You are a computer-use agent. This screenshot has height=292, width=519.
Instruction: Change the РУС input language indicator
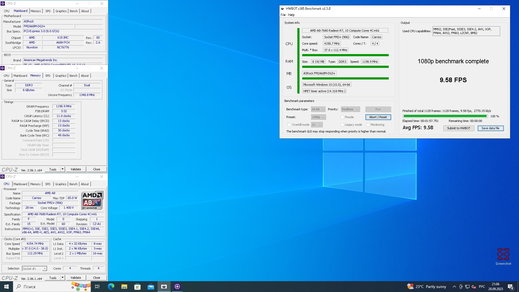point(482,287)
